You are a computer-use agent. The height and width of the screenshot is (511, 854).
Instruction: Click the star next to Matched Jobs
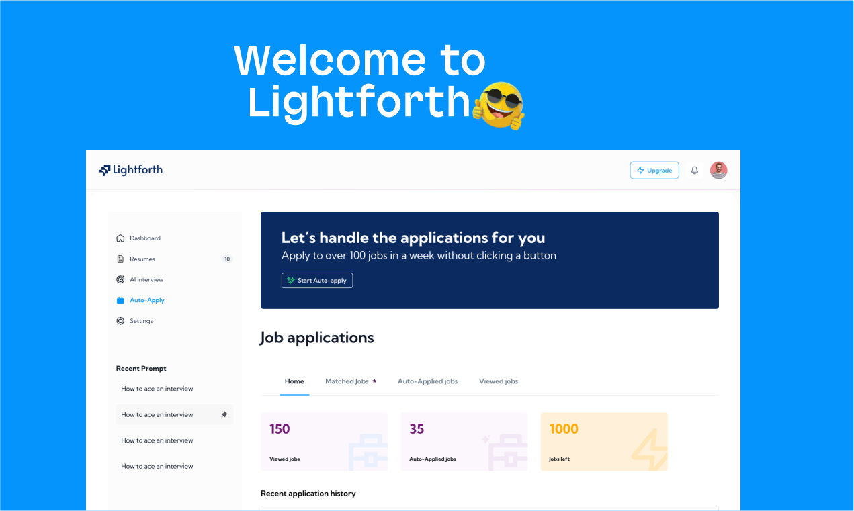point(374,381)
